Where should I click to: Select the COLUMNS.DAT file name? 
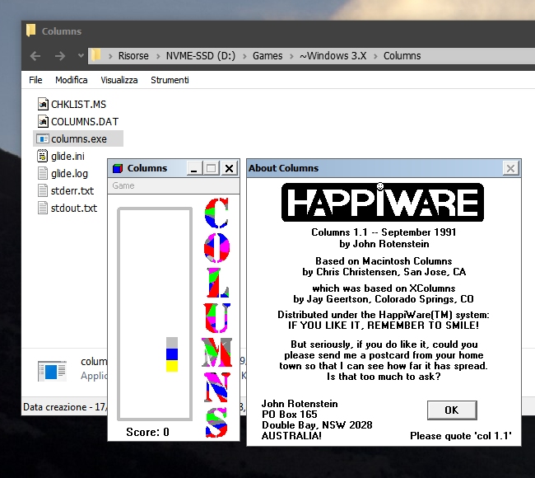pos(85,122)
